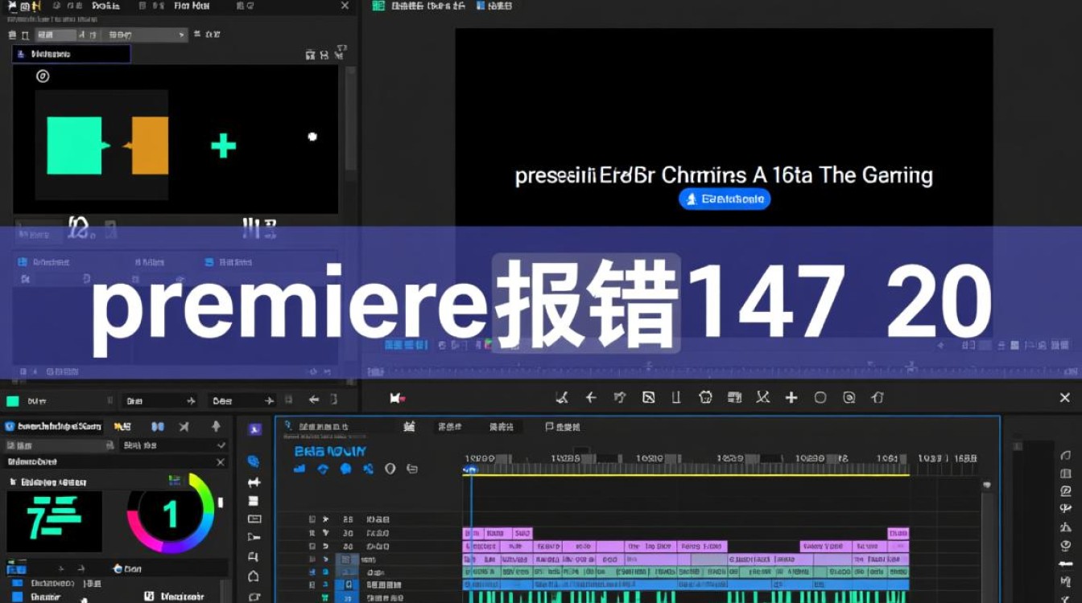Toggle the star icon on track row 28

[325, 519]
